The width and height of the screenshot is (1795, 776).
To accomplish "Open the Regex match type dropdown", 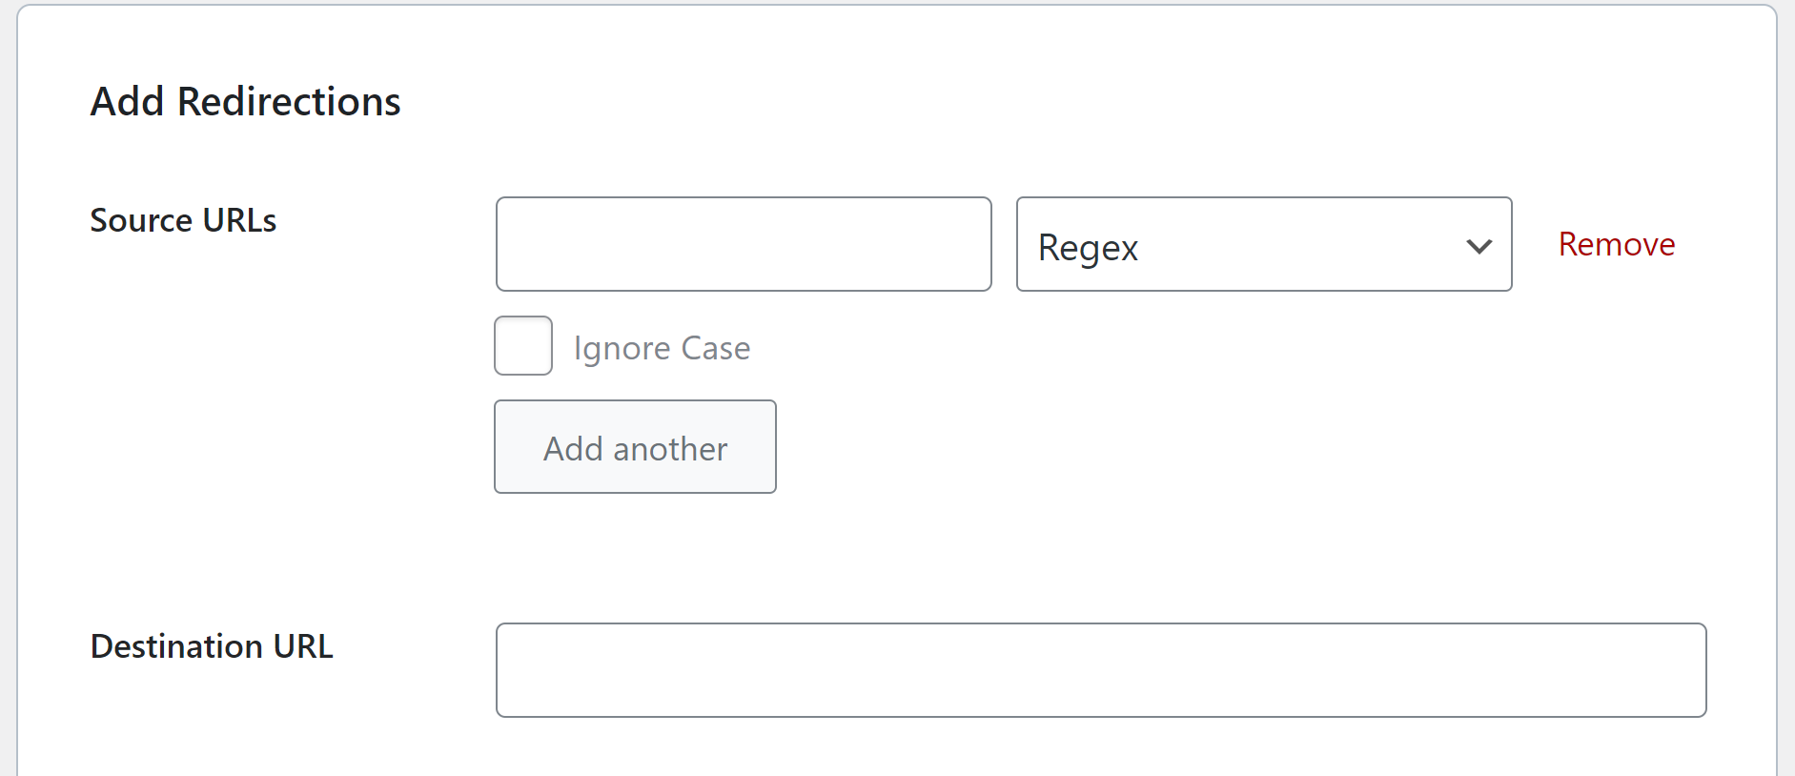I will pyautogui.click(x=1263, y=244).
